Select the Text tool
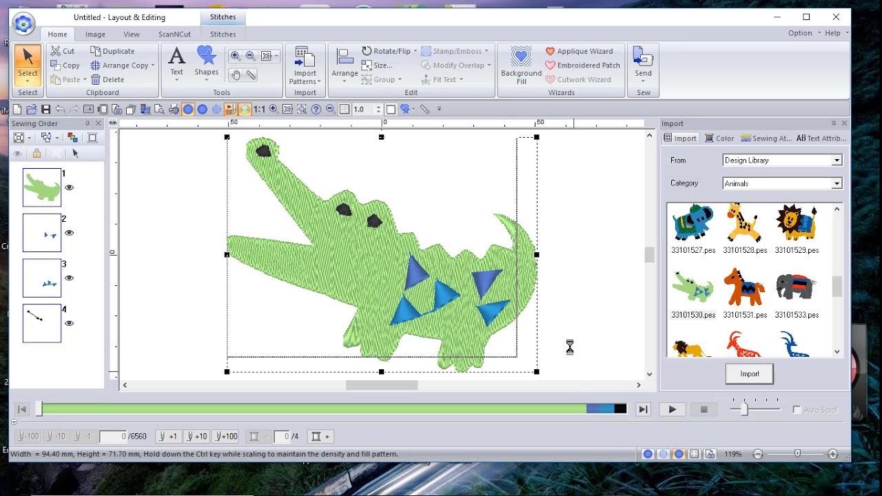 (x=176, y=63)
